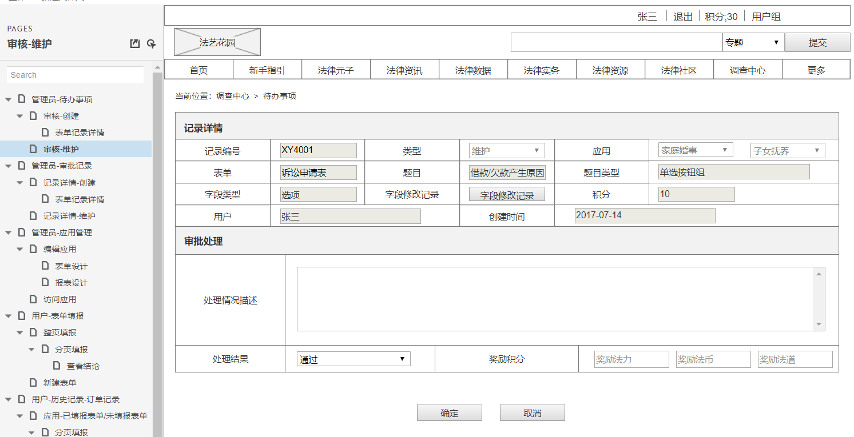This screenshot has width=854, height=437.
Task: Select 新建表单 page in tree
Action: pyautogui.click(x=59, y=383)
